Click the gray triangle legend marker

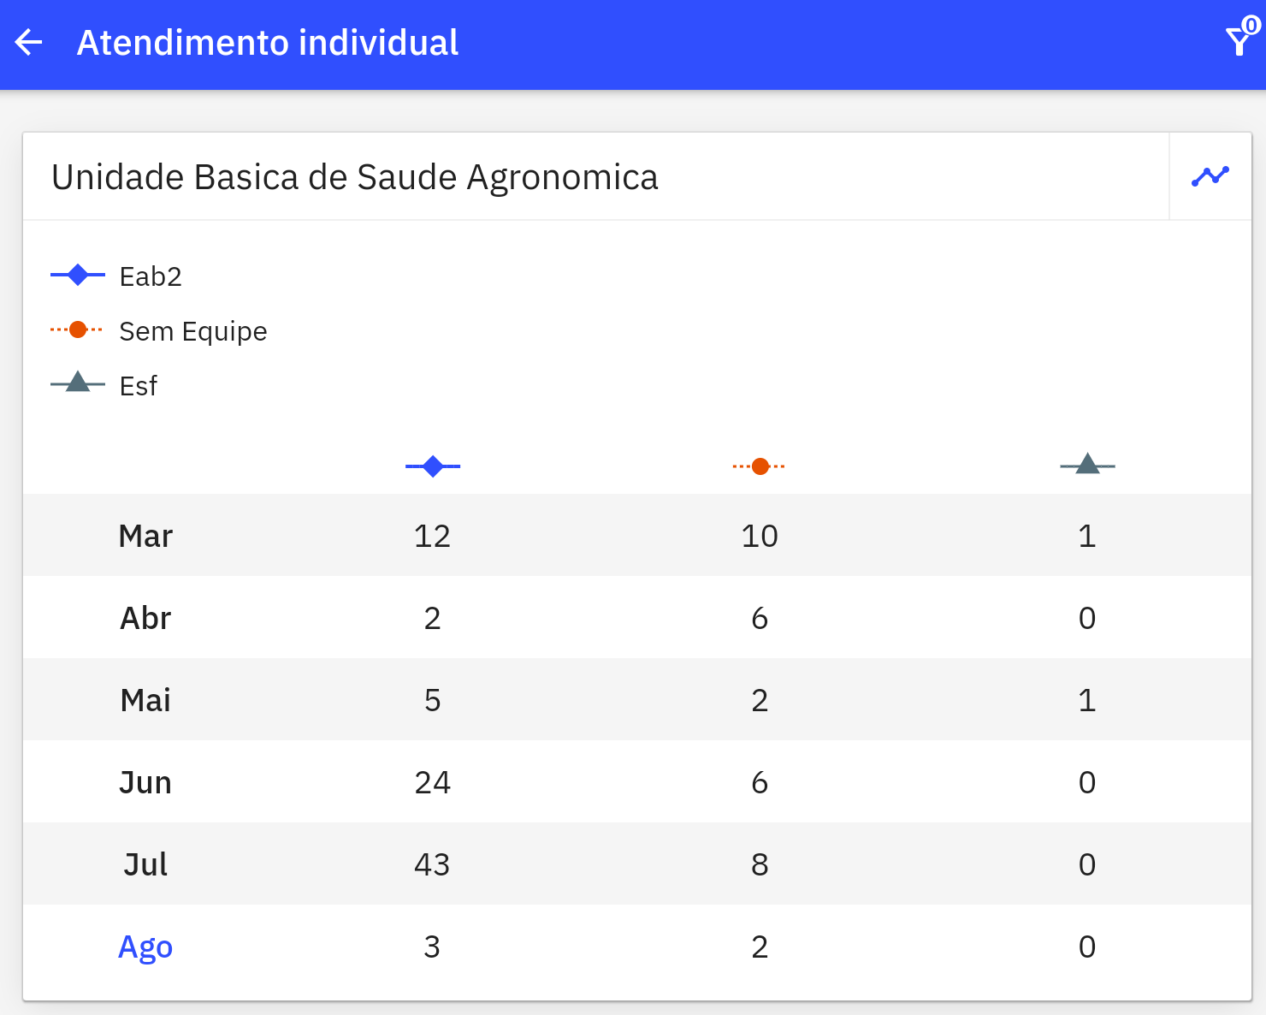(78, 382)
